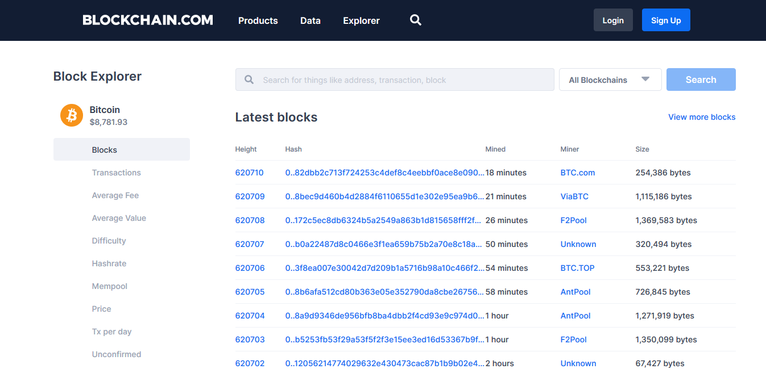Open the ViaBTC miner link
This screenshot has height=373, width=766.
[574, 196]
